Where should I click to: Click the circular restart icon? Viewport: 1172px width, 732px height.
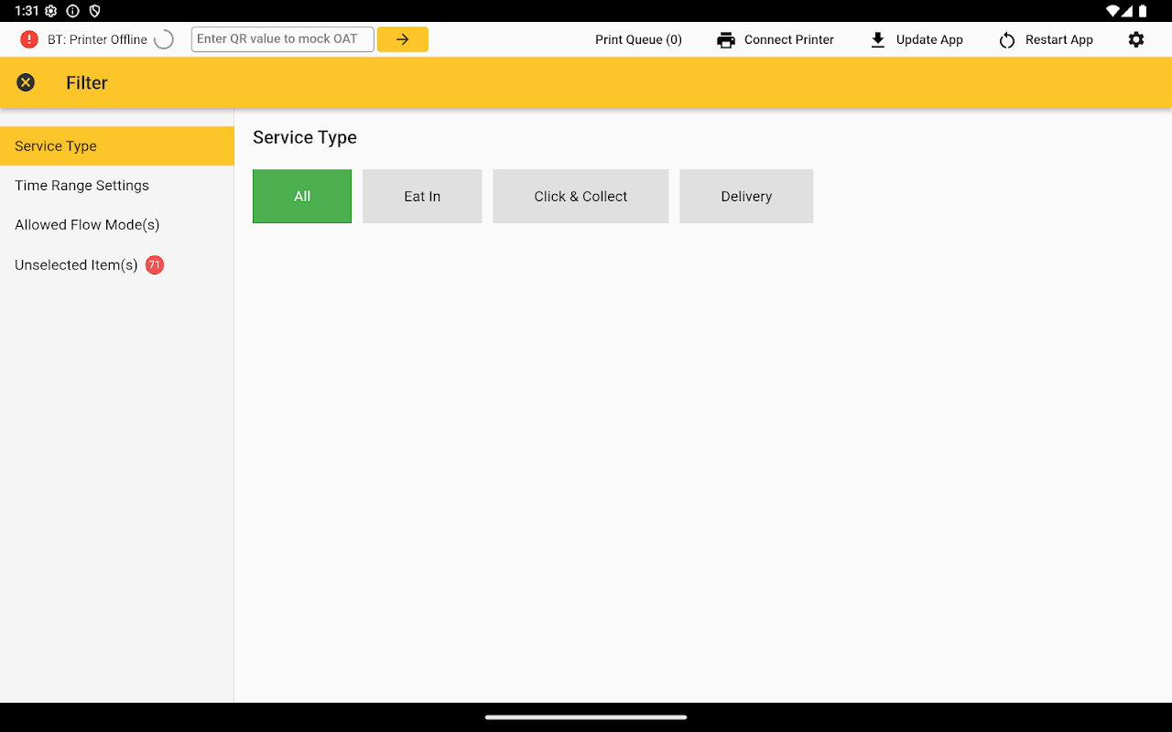click(1007, 40)
